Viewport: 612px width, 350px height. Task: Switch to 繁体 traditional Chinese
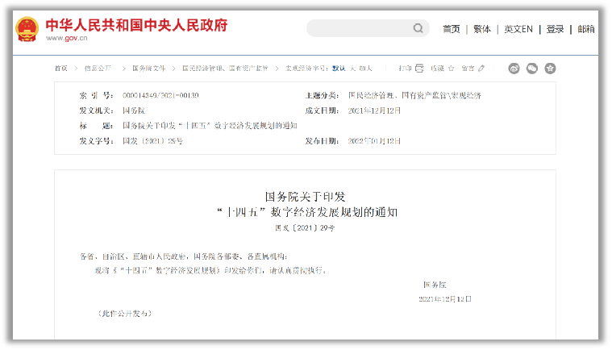click(482, 29)
